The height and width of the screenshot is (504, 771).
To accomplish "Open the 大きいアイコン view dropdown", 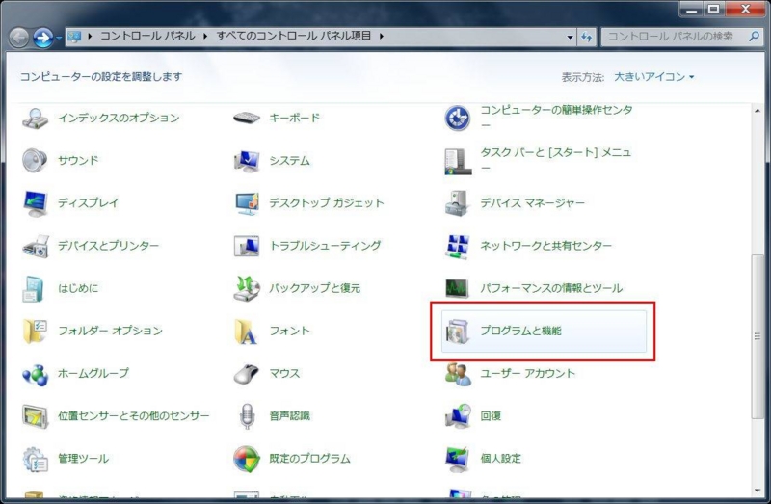I will (x=654, y=77).
